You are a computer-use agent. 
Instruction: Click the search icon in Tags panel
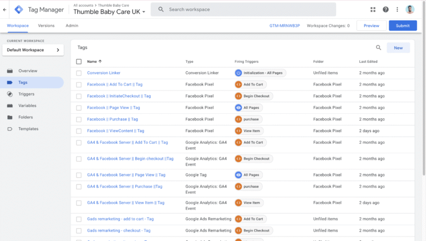(378, 48)
